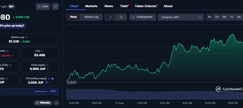The image size is (243, 108).
Task: Open the Chart tab
Action: 74,6
